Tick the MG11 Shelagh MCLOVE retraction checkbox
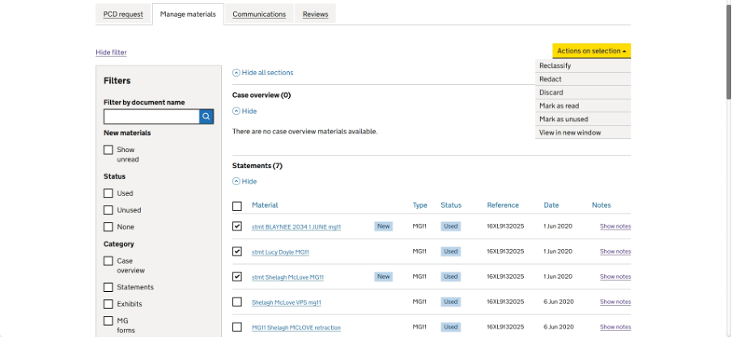The height and width of the screenshot is (338, 732). [x=237, y=327]
